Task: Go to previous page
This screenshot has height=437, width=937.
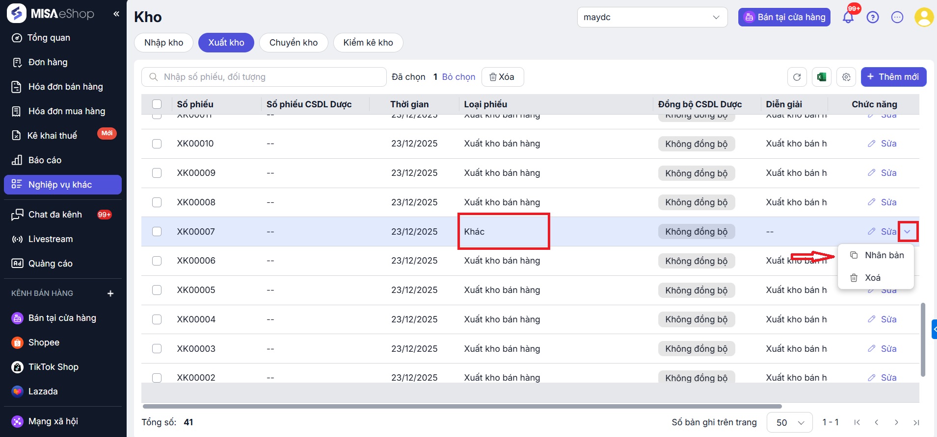Action: [x=877, y=422]
